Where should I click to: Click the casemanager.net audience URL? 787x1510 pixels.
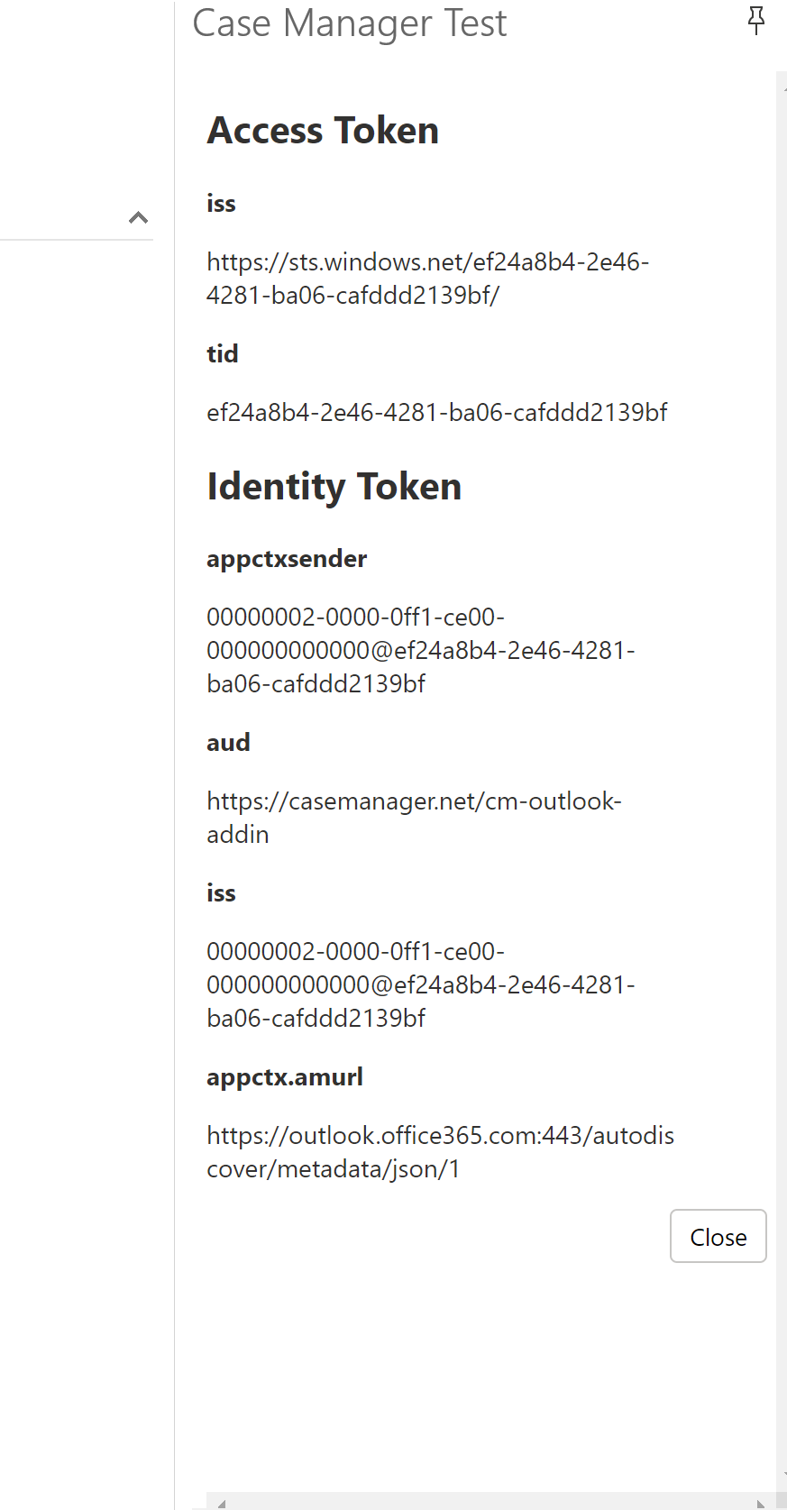(415, 818)
